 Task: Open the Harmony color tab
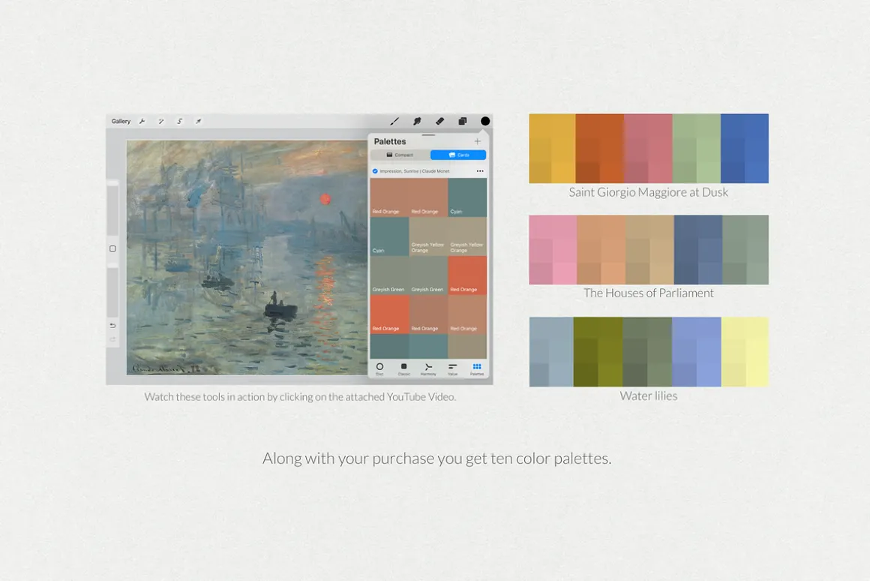tap(428, 369)
